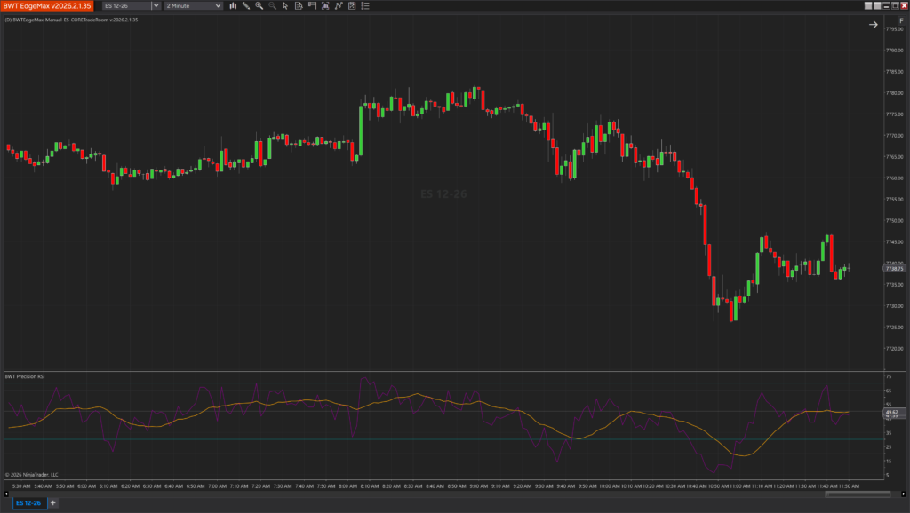The image size is (910, 513).
Task: Activate the zoom in magnifier
Action: pyautogui.click(x=259, y=6)
